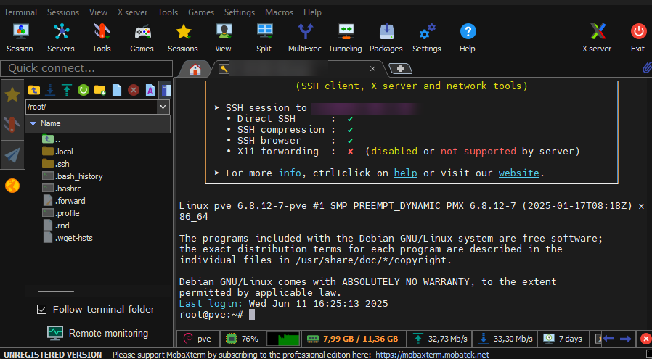Viewport: 652px width, 359px height.
Task: Go to parent folder SFTP icon
Action: [x=33, y=90]
